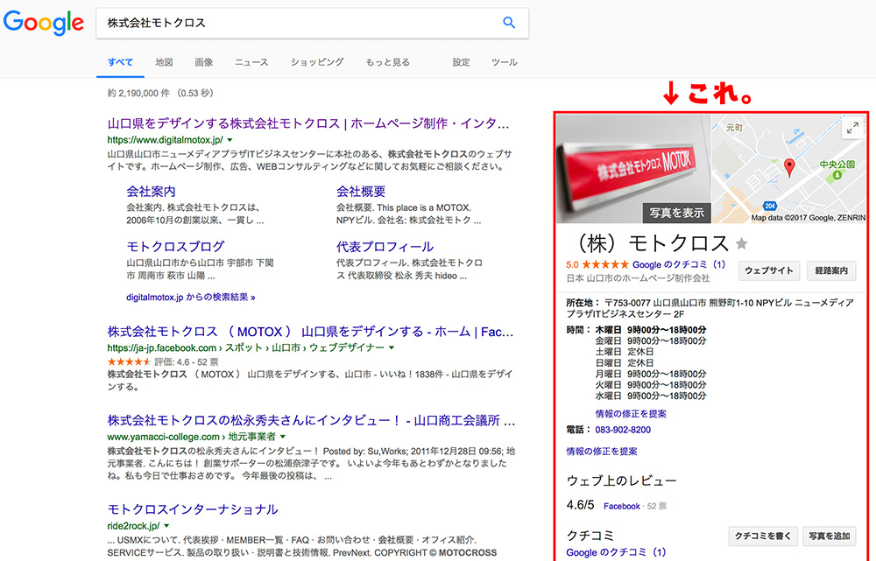This screenshot has width=876, height=561.
Task: Click クチコミを書く button
Action: coord(763,536)
